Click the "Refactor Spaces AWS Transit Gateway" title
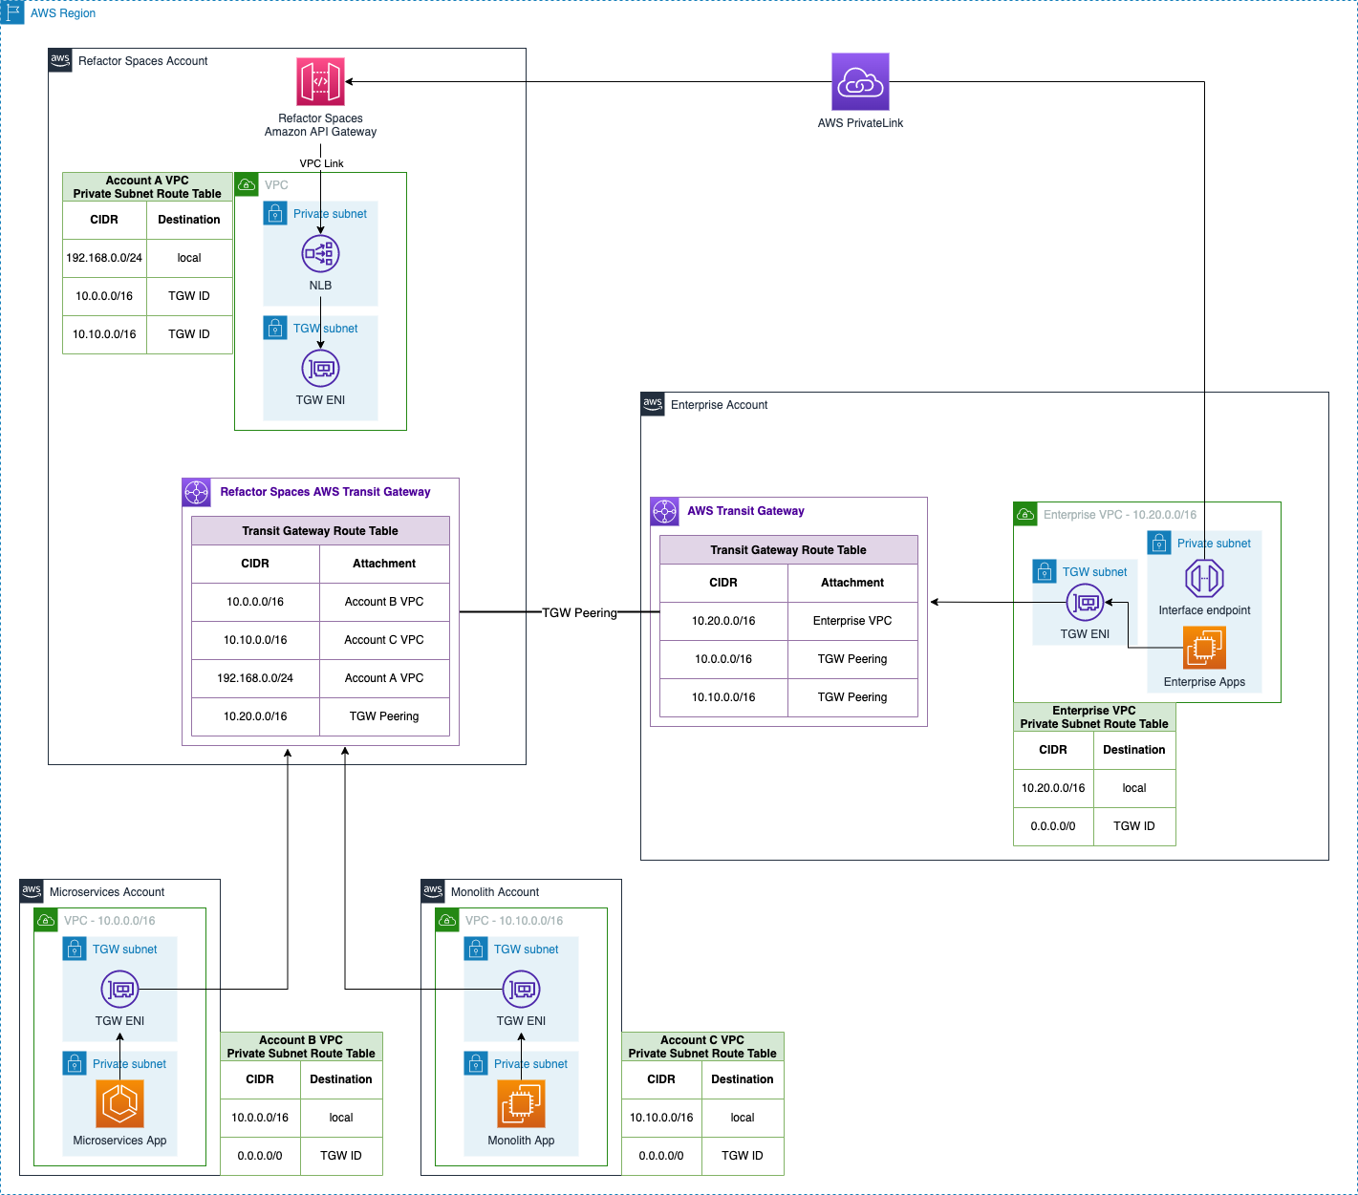This screenshot has width=1358, height=1195. pos(325,492)
